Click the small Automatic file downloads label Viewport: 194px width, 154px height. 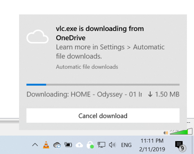(x=87, y=67)
